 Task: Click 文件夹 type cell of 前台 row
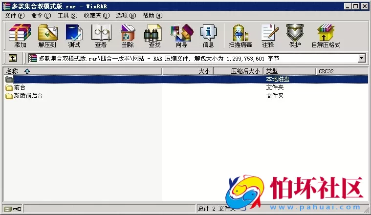click(x=275, y=87)
